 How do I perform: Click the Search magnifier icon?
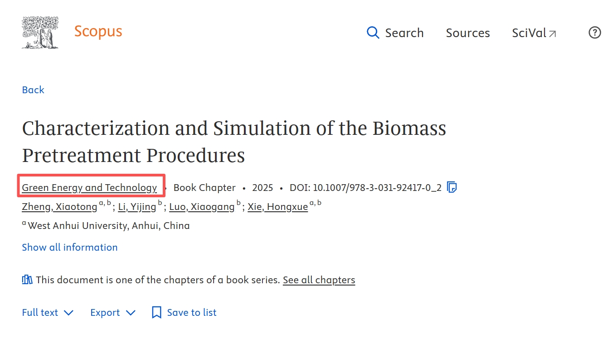click(x=373, y=33)
